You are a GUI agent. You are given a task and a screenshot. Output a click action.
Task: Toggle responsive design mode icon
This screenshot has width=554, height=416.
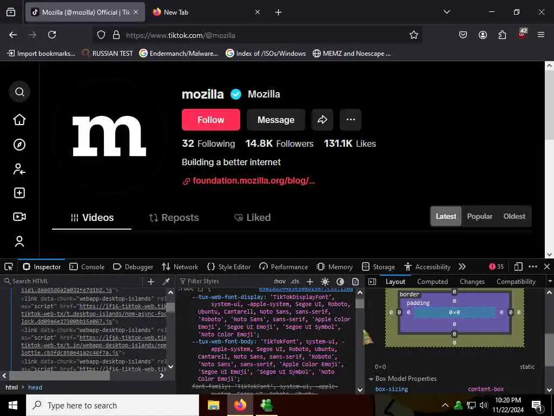518,266
